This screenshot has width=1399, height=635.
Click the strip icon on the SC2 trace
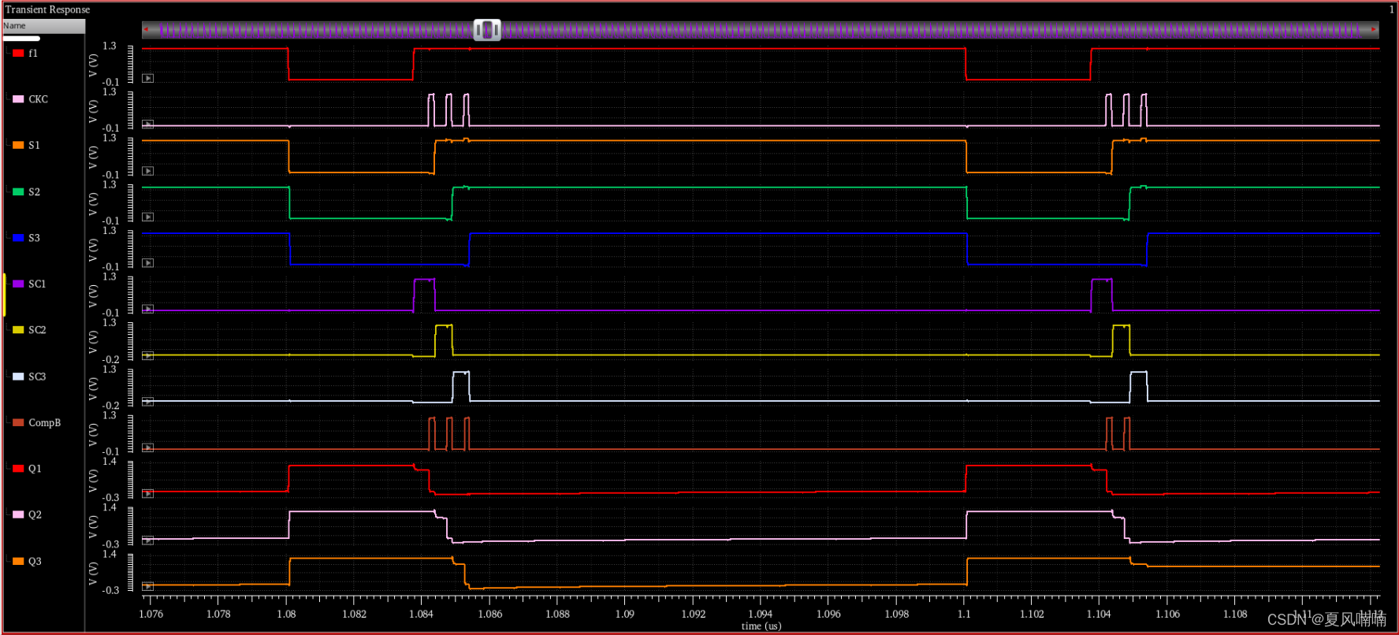click(x=147, y=355)
